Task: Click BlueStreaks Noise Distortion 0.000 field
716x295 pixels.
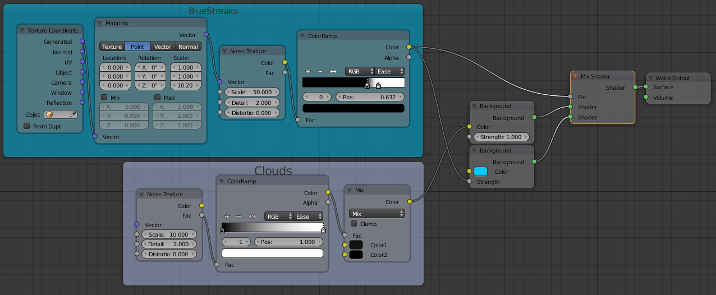Action: pyautogui.click(x=251, y=113)
